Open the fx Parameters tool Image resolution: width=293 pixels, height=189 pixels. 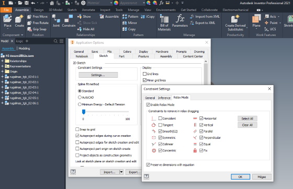coord(180,21)
